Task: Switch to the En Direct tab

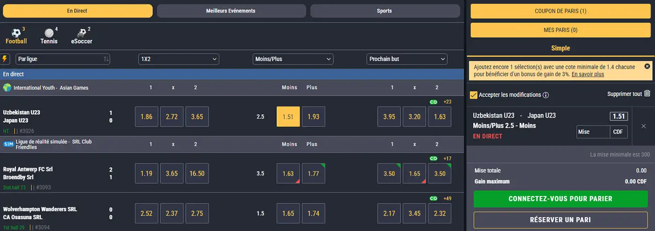Action: (77, 11)
